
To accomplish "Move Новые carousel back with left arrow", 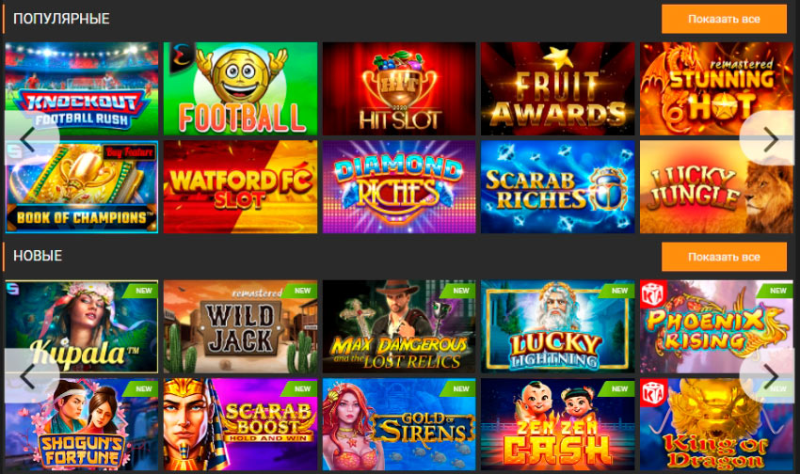I will tap(29, 376).
